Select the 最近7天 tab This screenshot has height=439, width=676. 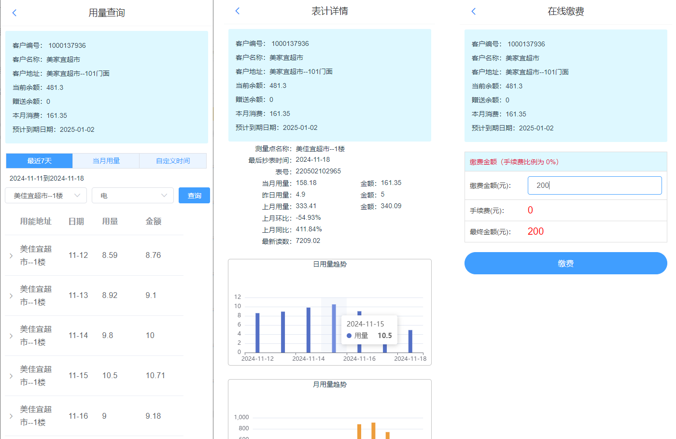39,161
